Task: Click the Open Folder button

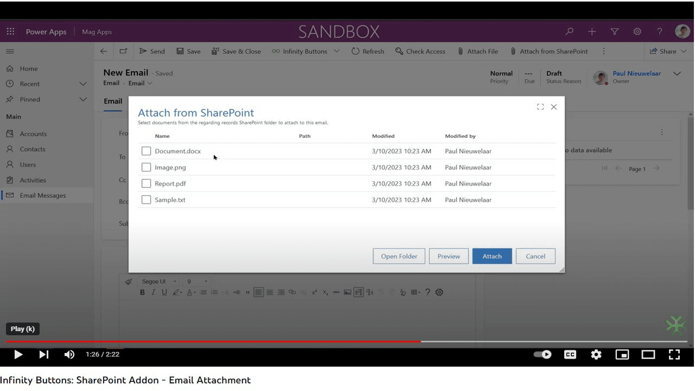Action: [x=399, y=256]
